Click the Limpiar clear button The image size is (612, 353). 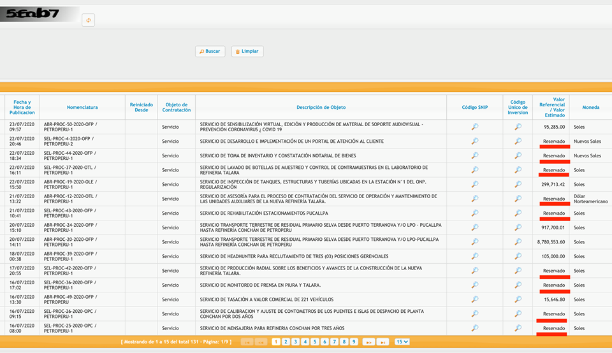247,52
